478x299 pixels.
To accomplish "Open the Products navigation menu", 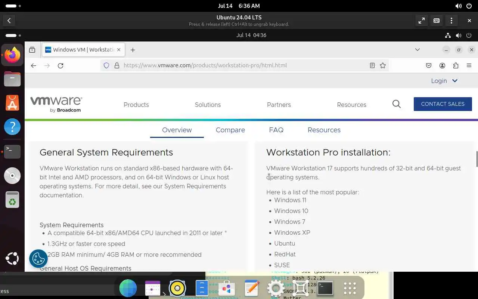I will coord(136,105).
